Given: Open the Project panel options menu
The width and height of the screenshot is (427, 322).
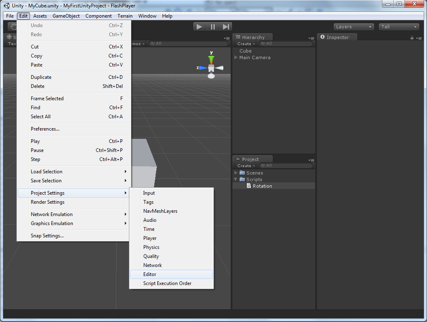Looking at the screenshot, I should tap(311, 160).
